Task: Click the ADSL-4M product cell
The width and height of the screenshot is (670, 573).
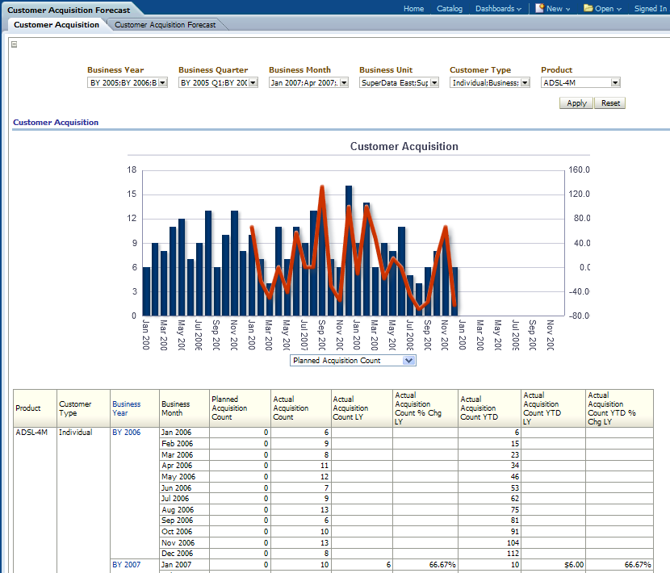Action: click(x=31, y=433)
